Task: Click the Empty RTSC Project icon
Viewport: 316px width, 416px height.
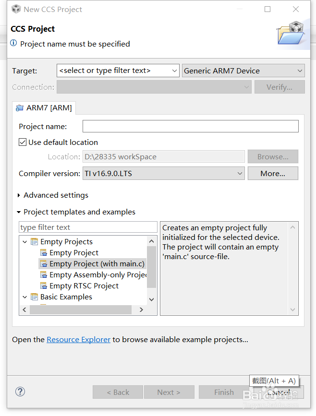Action: 44,286
